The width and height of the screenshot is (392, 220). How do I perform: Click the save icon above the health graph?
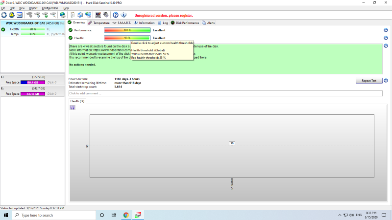coord(73,108)
